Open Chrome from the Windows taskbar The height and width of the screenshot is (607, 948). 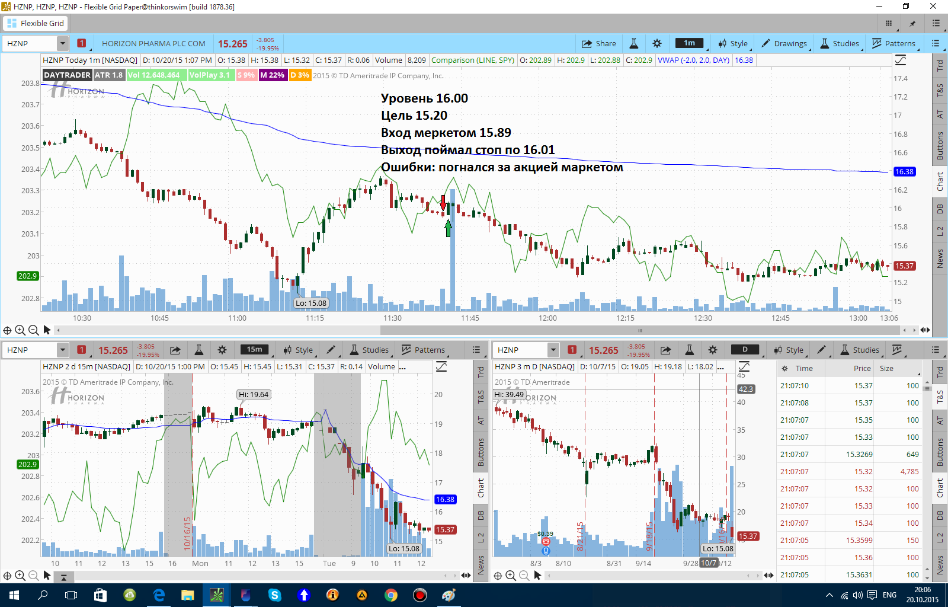390,595
